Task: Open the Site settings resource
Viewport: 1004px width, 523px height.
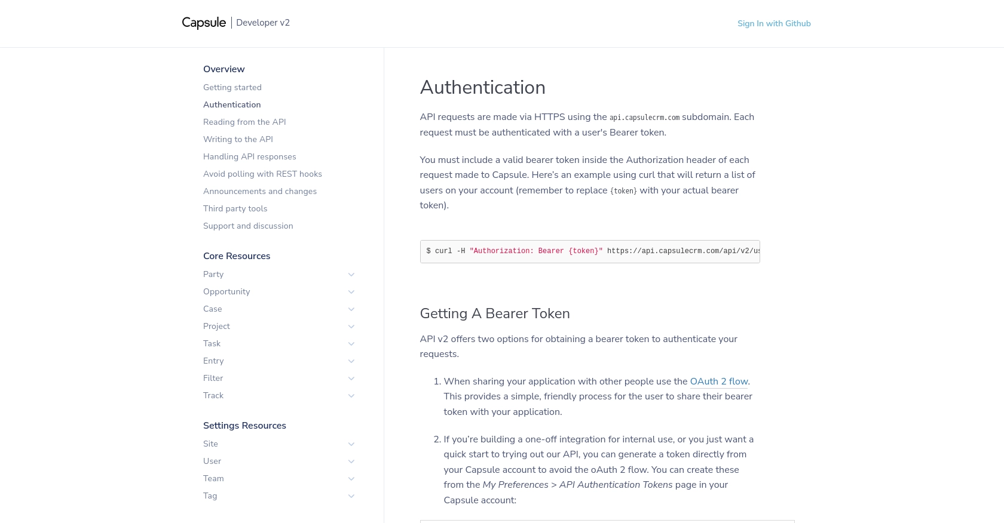Action: [210, 444]
